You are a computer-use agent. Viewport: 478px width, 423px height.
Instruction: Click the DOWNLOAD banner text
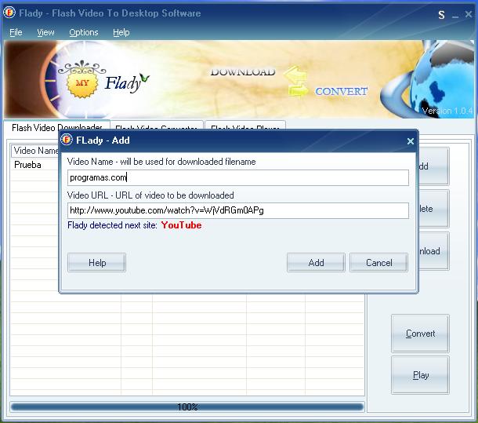(x=243, y=72)
